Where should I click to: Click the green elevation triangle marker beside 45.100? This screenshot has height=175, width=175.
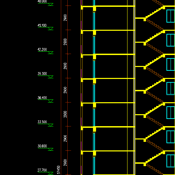click(51, 28)
